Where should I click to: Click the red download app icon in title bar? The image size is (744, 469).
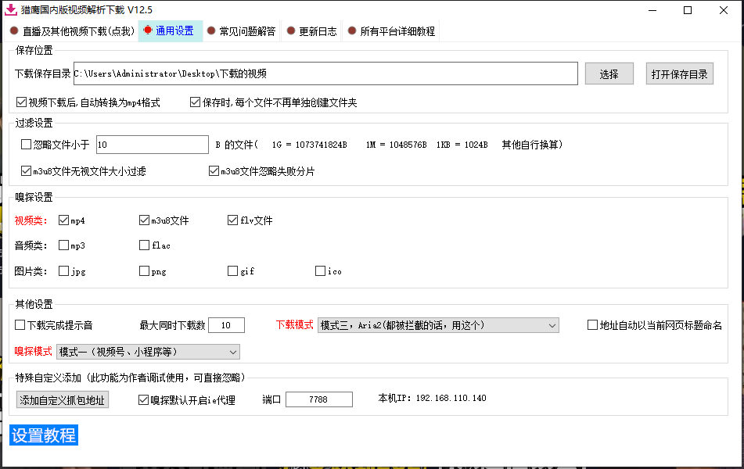point(12,10)
